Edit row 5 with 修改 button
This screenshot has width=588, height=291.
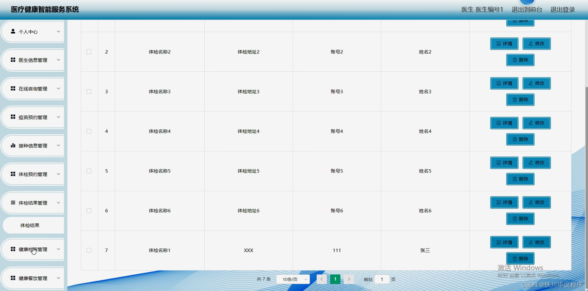point(536,163)
